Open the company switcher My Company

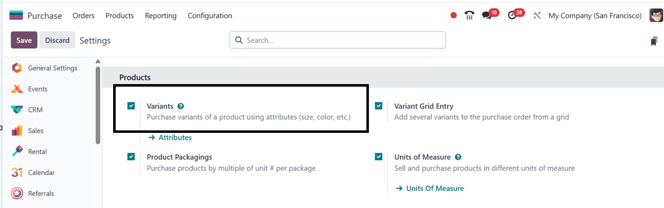coord(595,15)
